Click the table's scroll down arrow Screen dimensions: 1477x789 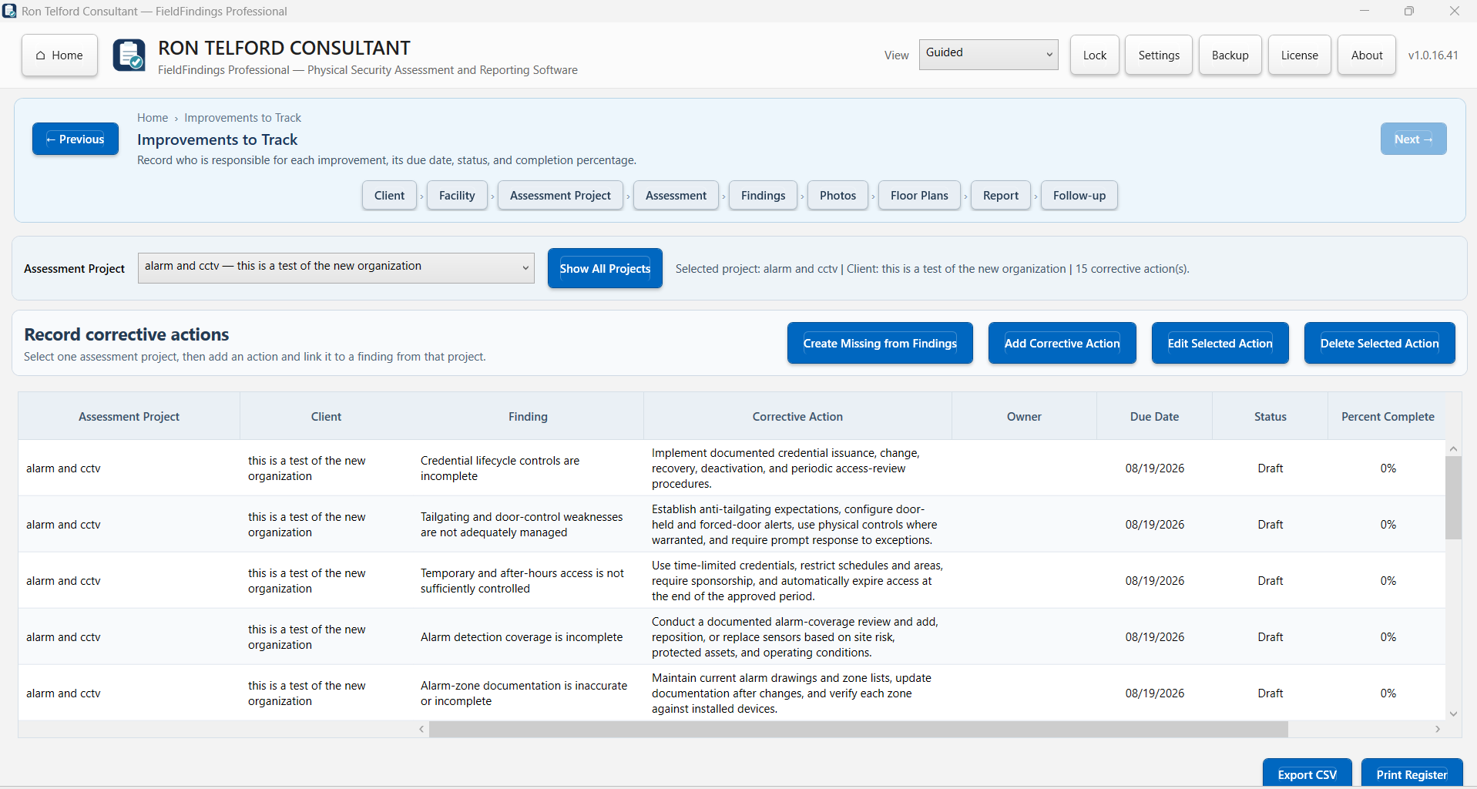tap(1453, 713)
